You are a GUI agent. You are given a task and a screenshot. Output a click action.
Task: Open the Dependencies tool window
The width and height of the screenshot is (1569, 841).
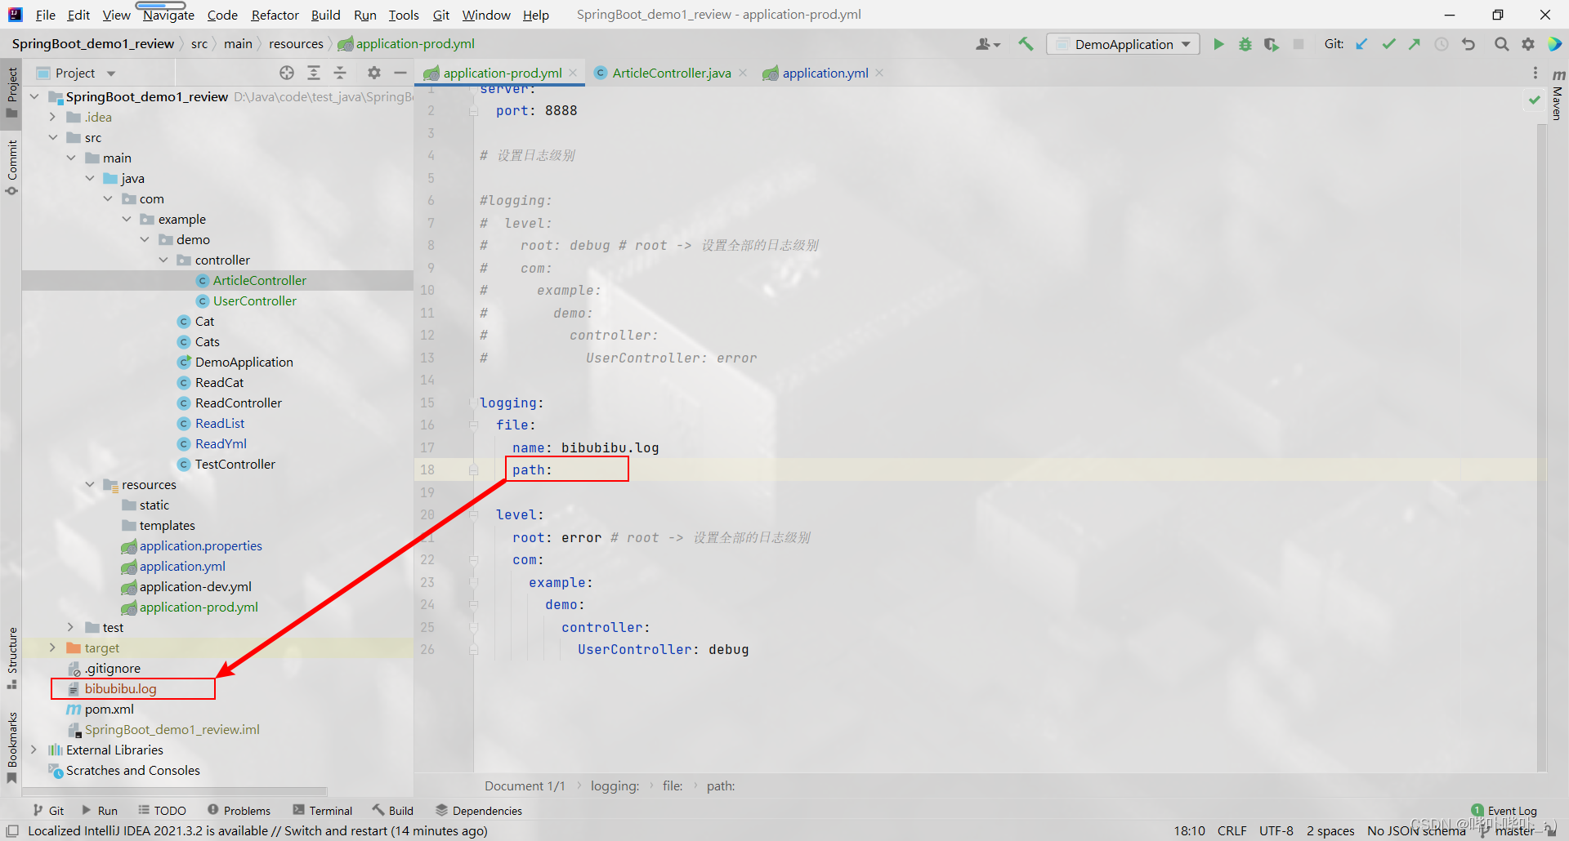[478, 811]
